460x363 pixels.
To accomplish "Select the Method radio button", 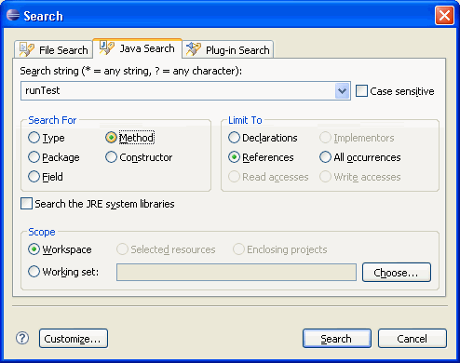I will [129, 138].
